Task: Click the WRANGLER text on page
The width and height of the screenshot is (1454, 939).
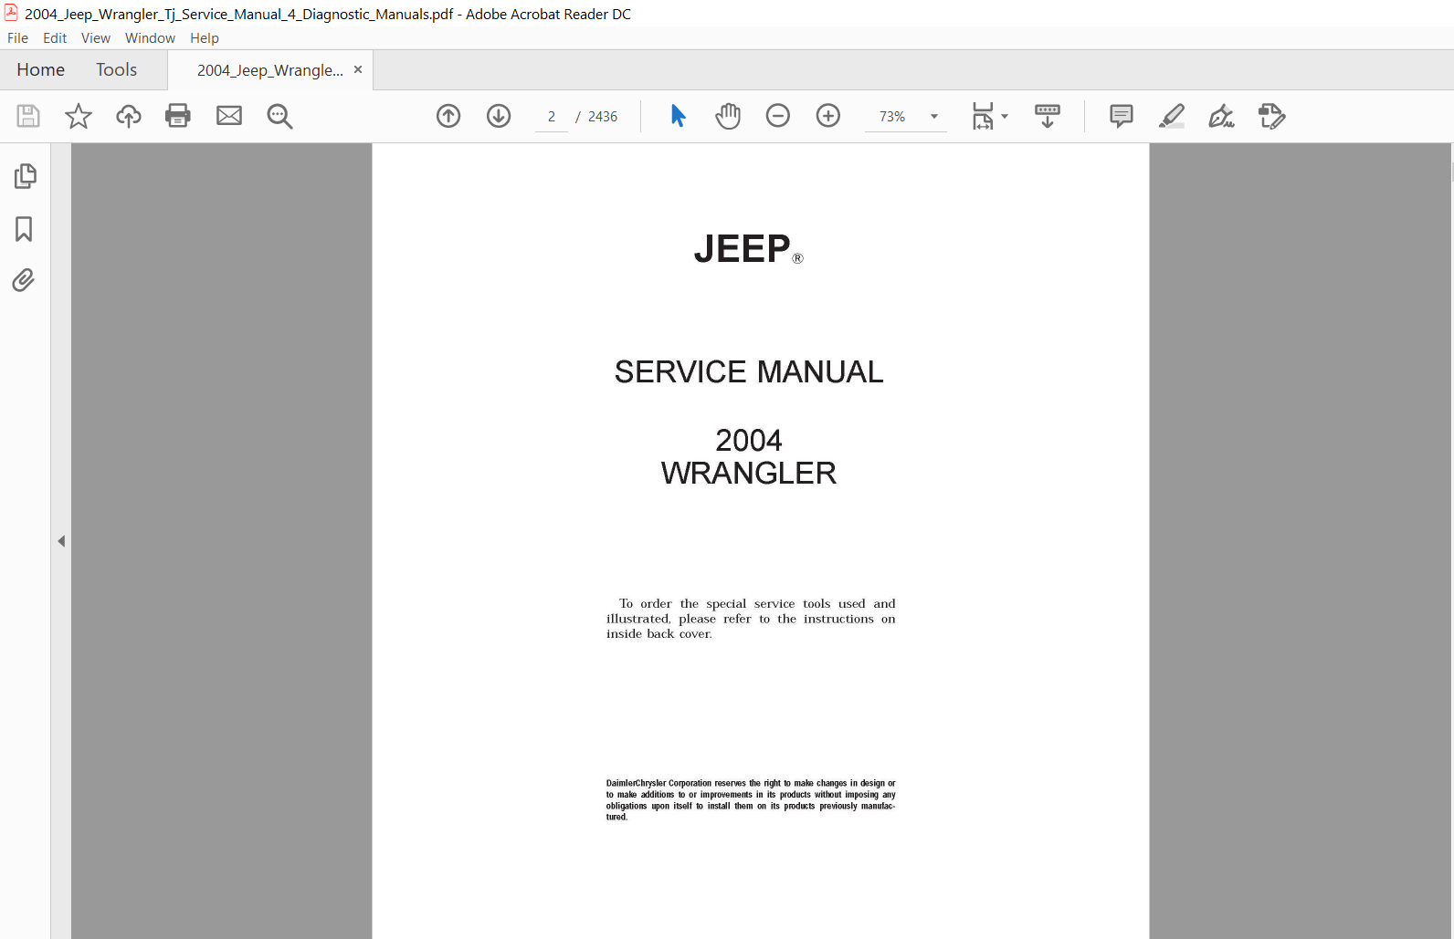Action: [749, 474]
